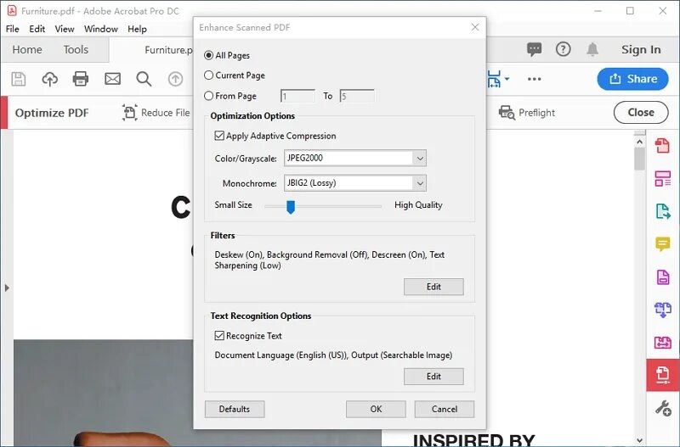Click the scrollbar up arrow
Viewport: 680px width, 447px height.
coord(640,142)
